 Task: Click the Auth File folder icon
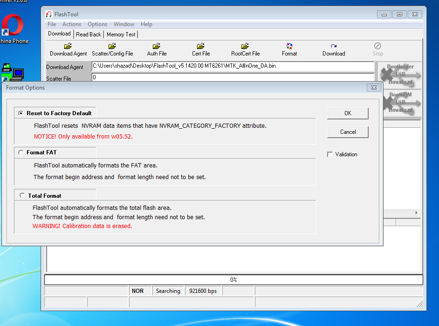157,46
